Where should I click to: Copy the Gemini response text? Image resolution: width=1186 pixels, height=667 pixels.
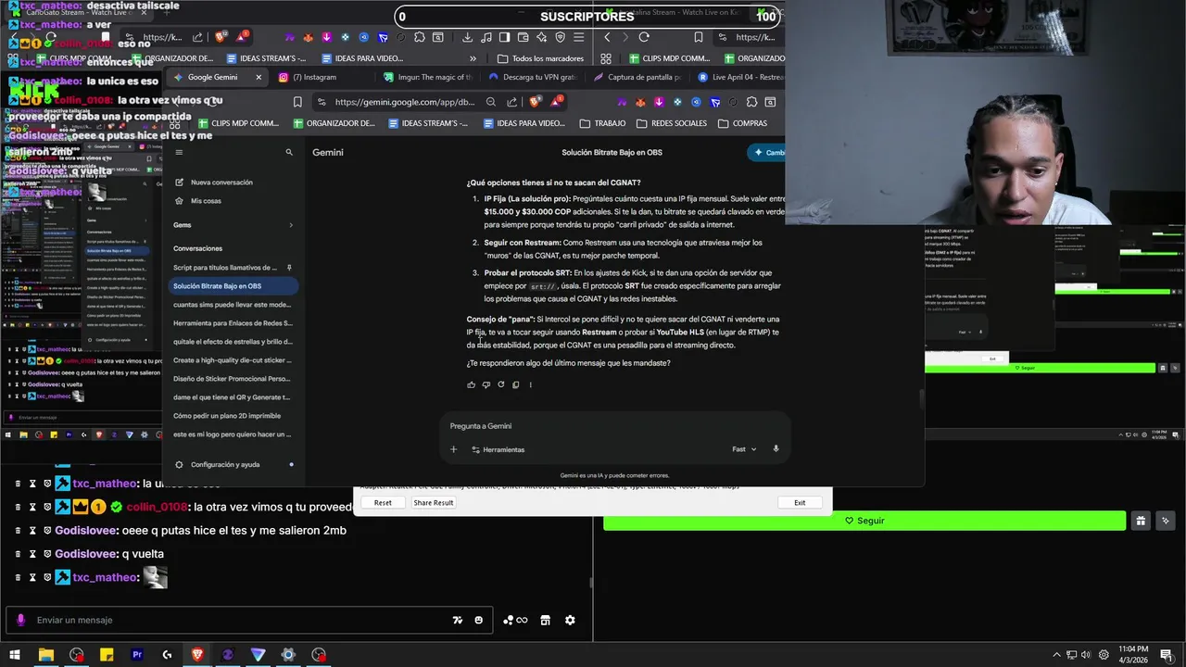[516, 384]
